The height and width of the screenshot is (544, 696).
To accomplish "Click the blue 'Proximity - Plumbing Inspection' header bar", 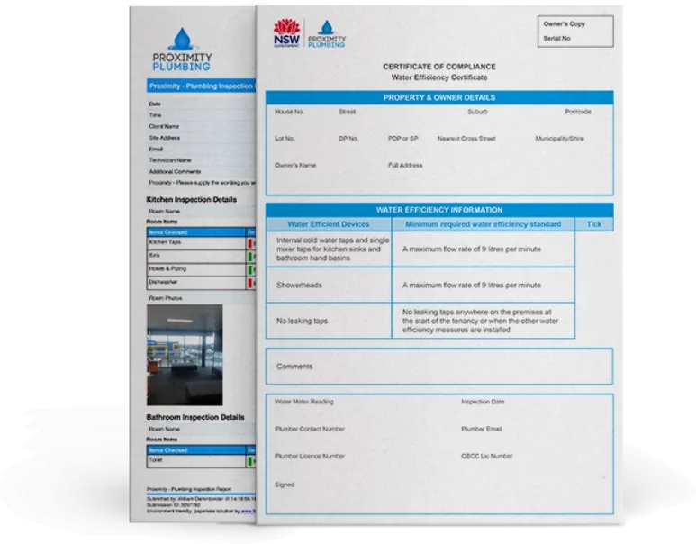I will coord(202,86).
